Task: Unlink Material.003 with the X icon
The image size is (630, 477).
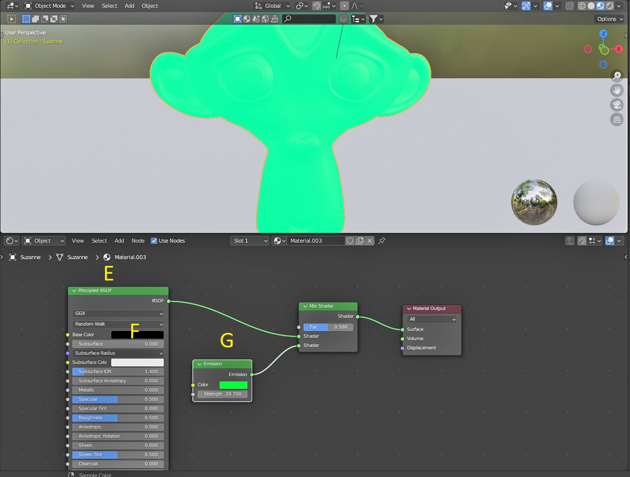Action: [370, 241]
